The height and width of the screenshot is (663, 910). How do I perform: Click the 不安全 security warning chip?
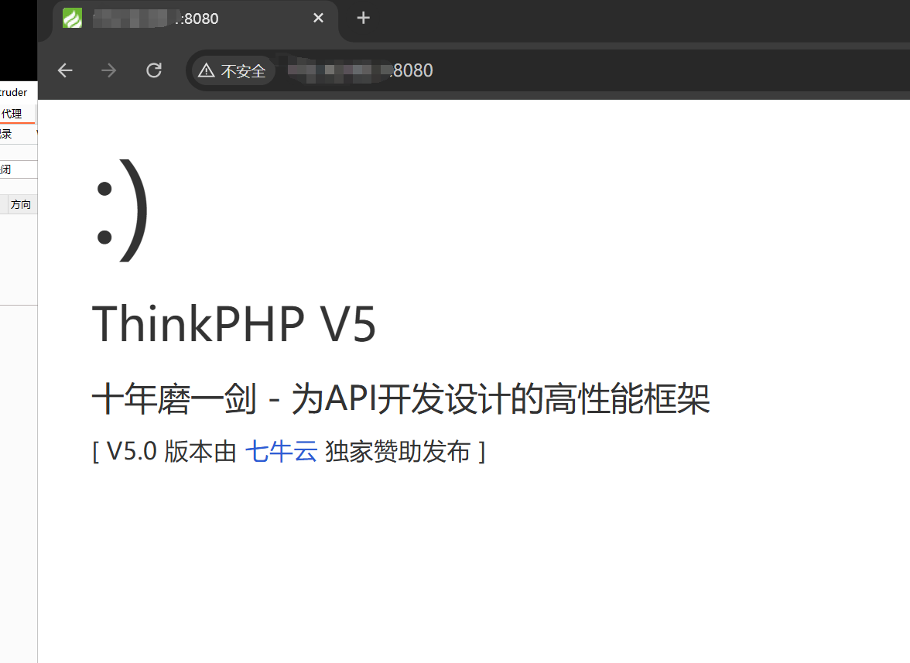tap(233, 70)
